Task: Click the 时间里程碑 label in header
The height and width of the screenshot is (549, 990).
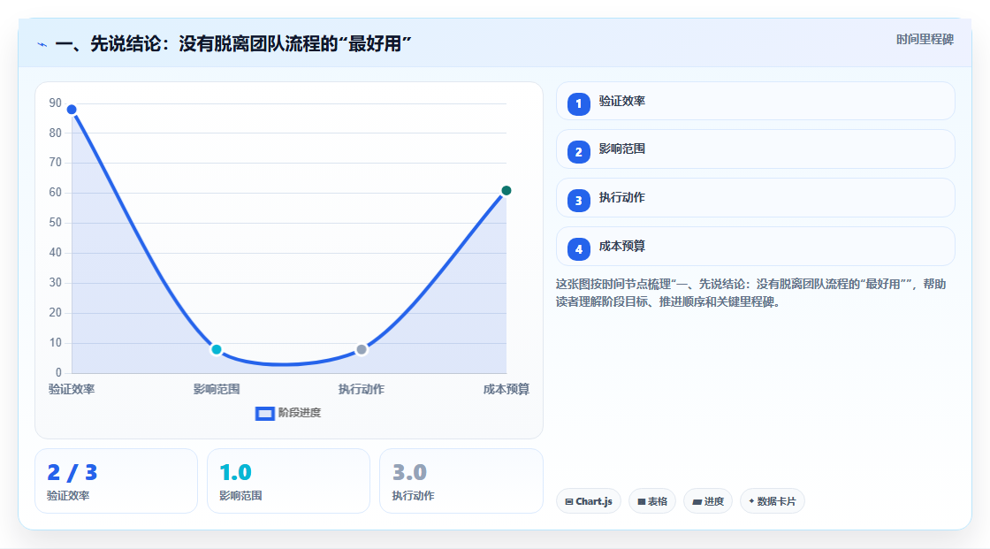Action: (925, 40)
